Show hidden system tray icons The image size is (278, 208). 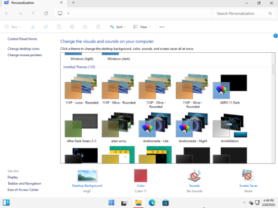click(x=244, y=202)
